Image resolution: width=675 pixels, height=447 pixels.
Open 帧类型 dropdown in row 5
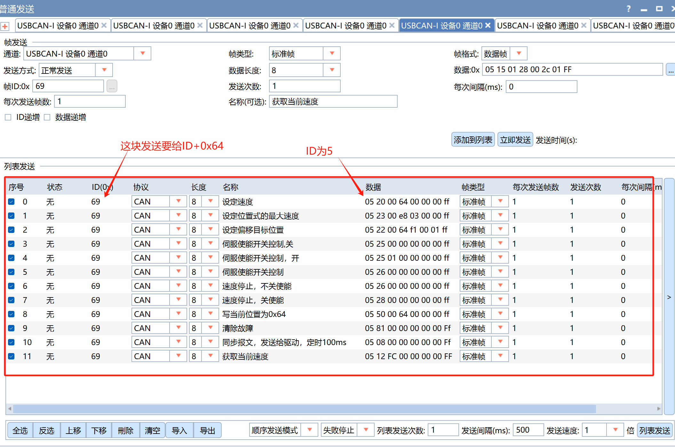tap(500, 272)
